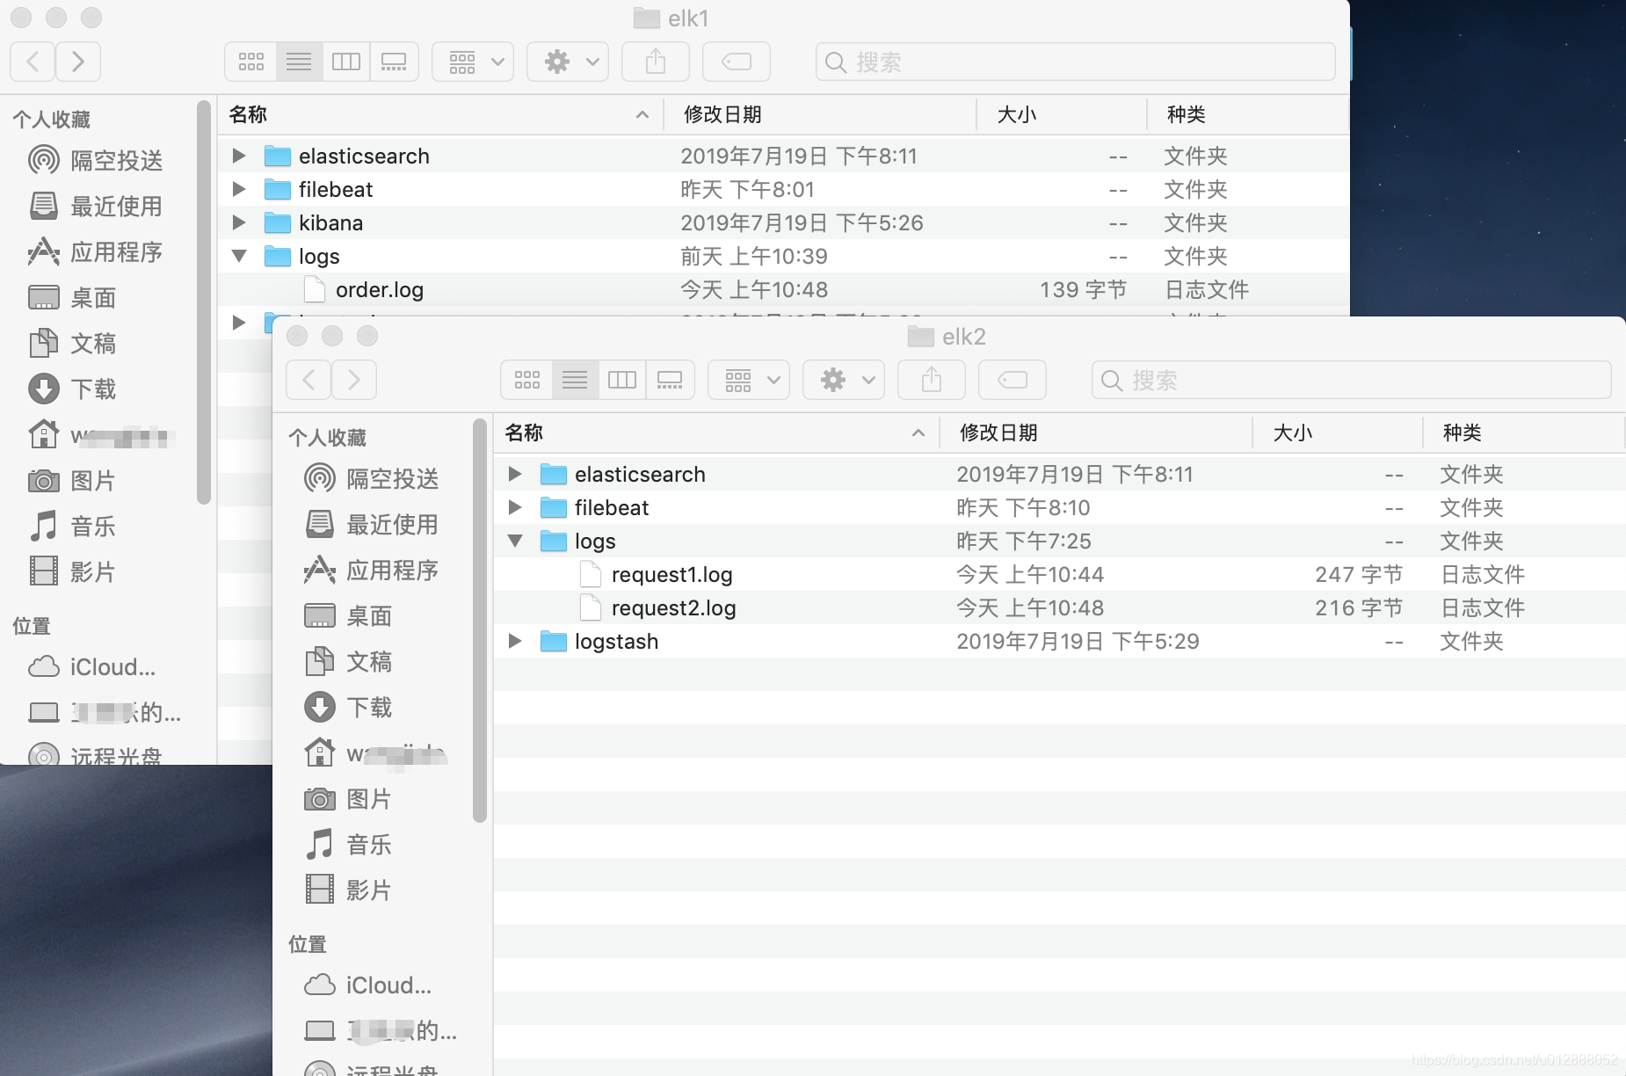Open 应用程序 in elk1 sidebar
1626x1076 pixels.
pyautogui.click(x=97, y=251)
